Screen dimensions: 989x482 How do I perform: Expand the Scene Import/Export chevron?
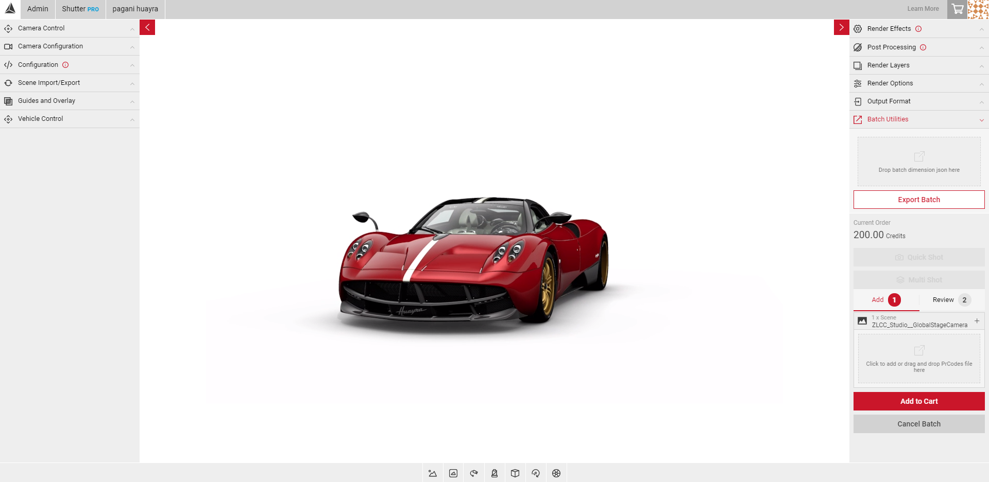tap(132, 83)
